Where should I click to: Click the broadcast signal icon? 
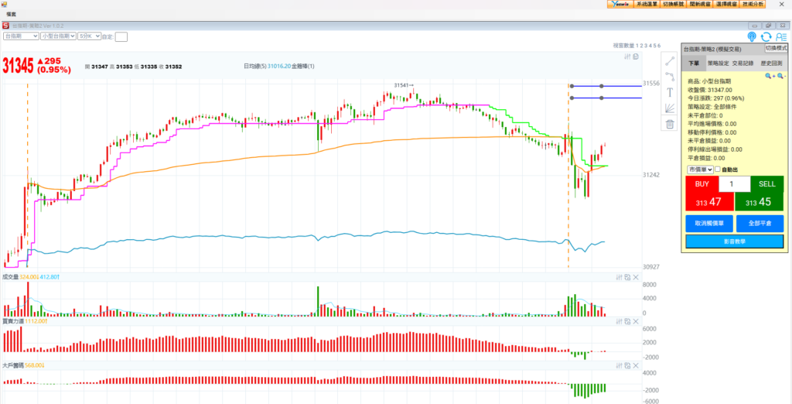coord(752,36)
